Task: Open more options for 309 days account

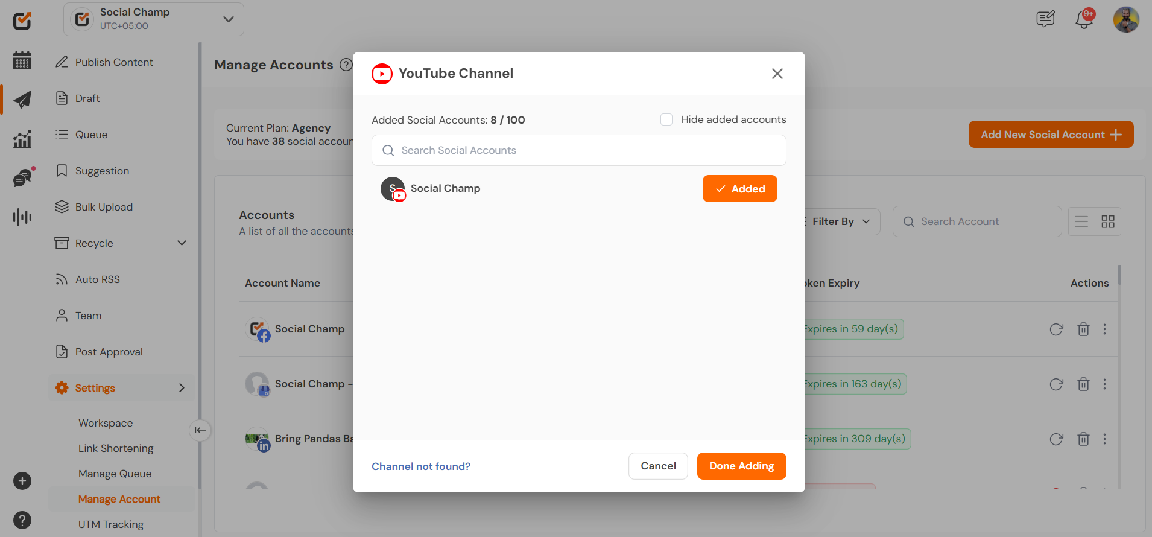Action: (1104, 439)
